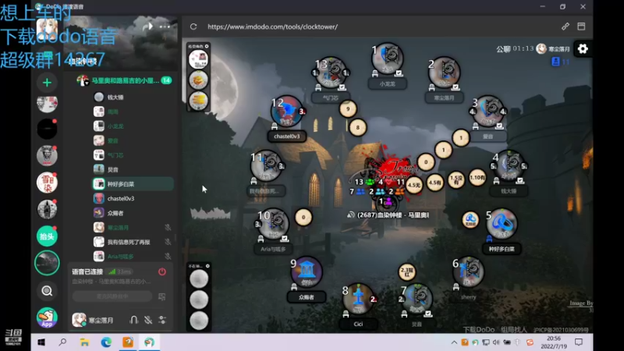
Task: Select the player 9 bank role token
Action: point(306,271)
